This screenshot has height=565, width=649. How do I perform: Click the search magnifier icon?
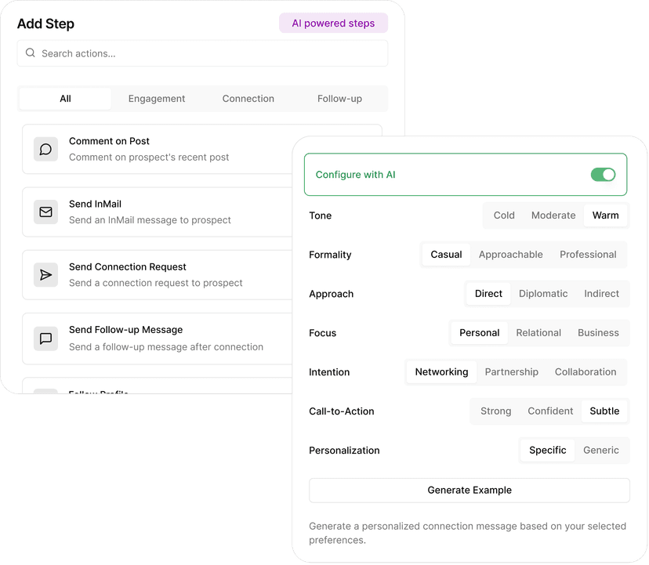coord(31,53)
